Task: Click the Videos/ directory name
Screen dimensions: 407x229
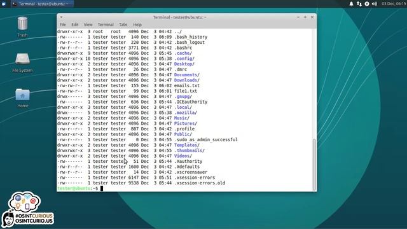Action: click(183, 156)
